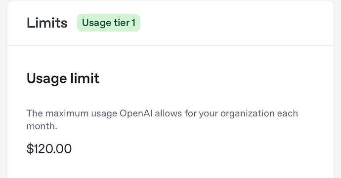Image resolution: width=341 pixels, height=178 pixels.
Task: Click the $120.00 usage limit amount
Action: (x=49, y=149)
